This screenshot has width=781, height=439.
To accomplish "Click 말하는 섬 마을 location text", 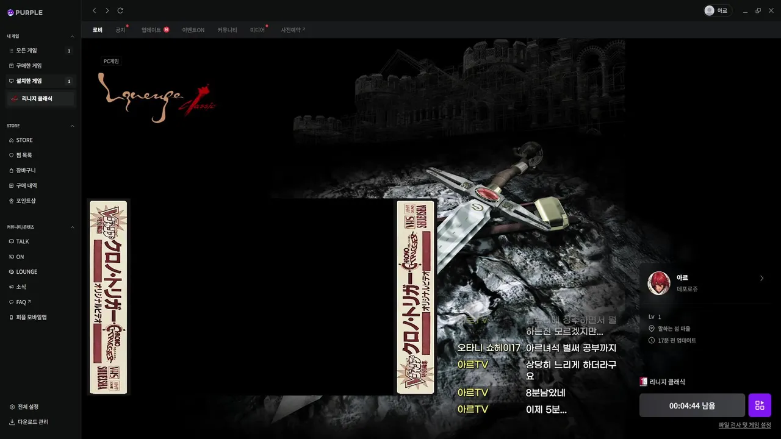I will pos(674,329).
